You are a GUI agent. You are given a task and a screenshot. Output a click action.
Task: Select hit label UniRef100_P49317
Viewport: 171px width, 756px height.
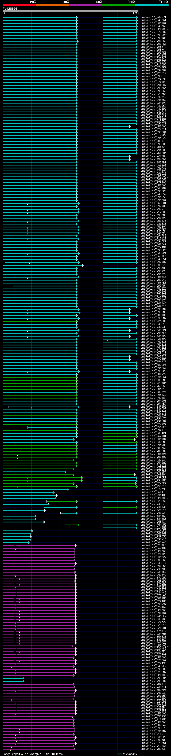[153, 97]
